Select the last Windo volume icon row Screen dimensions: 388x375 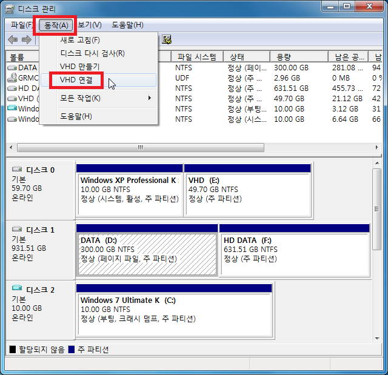pos(12,119)
